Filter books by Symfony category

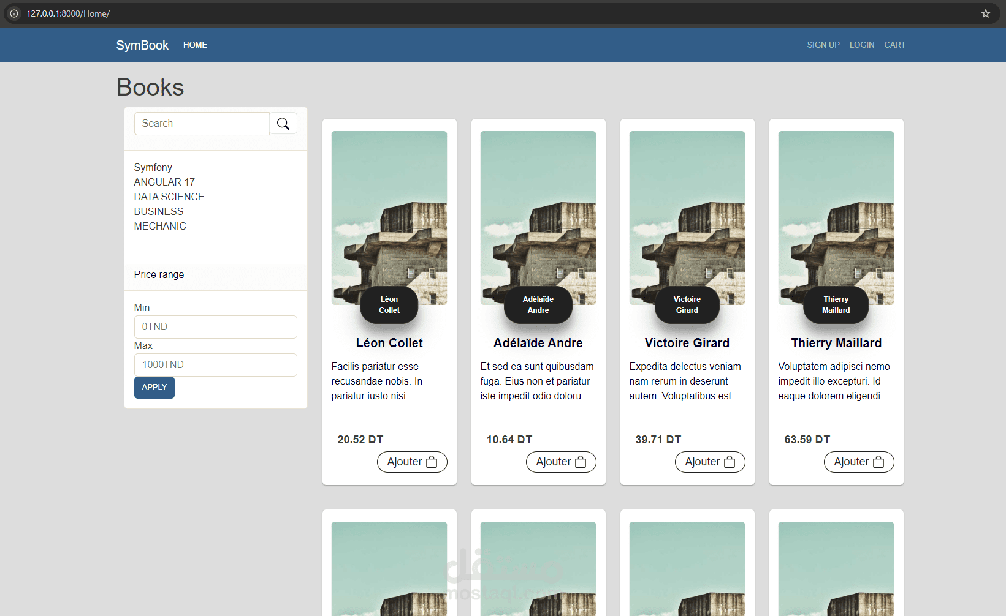[153, 167]
